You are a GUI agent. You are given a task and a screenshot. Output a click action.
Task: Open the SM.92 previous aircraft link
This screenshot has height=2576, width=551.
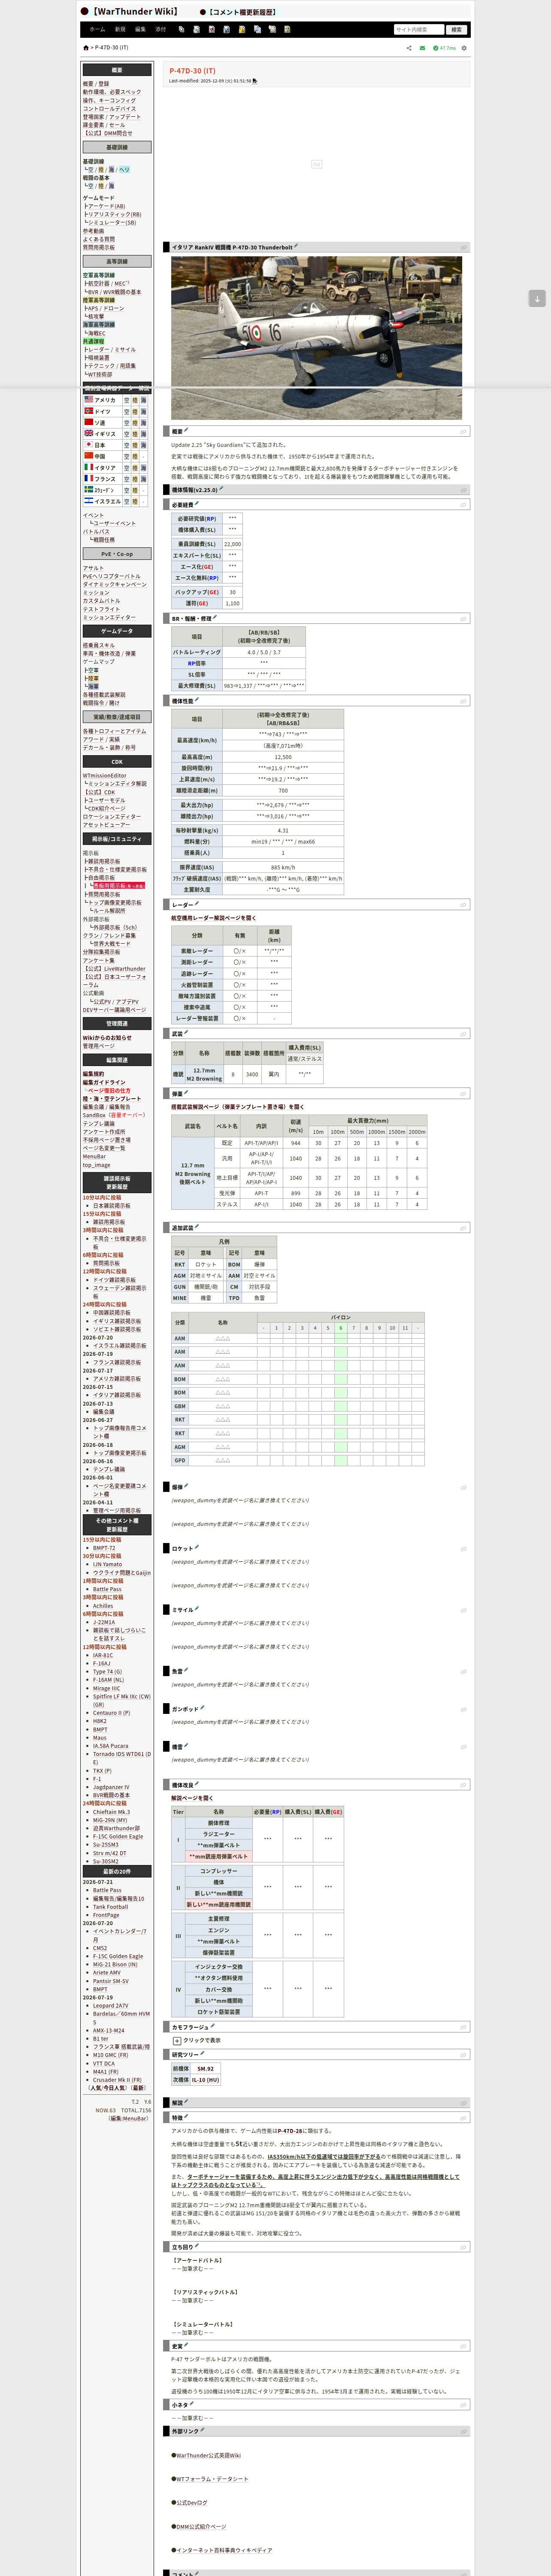(x=205, y=2068)
